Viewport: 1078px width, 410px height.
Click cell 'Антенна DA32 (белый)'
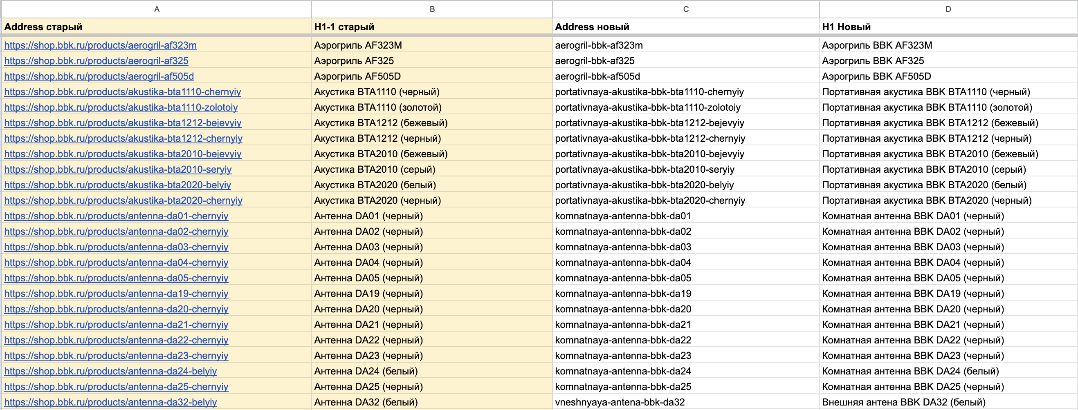[x=432, y=402]
